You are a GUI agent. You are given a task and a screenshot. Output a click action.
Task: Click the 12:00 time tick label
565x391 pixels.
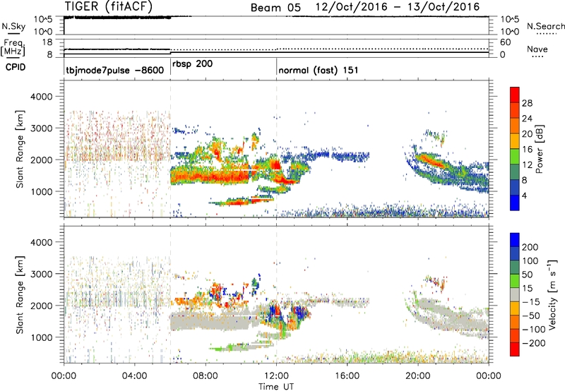[x=276, y=376]
